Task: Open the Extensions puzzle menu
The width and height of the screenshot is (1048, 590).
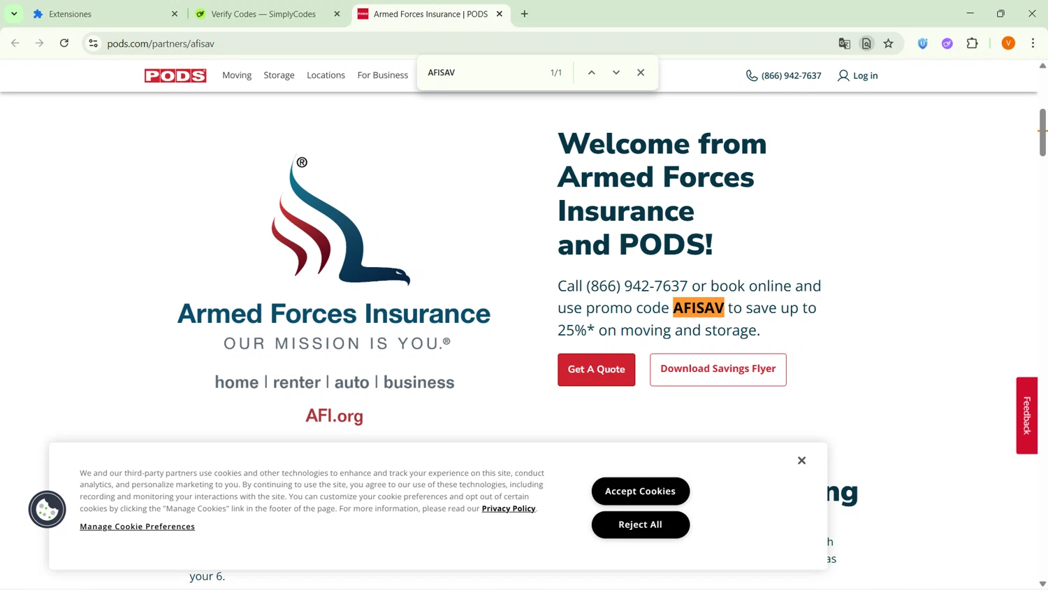Action: (973, 43)
